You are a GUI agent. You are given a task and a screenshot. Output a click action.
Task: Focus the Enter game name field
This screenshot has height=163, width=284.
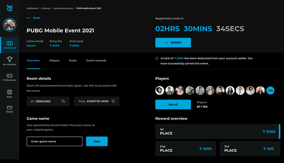click(55, 141)
